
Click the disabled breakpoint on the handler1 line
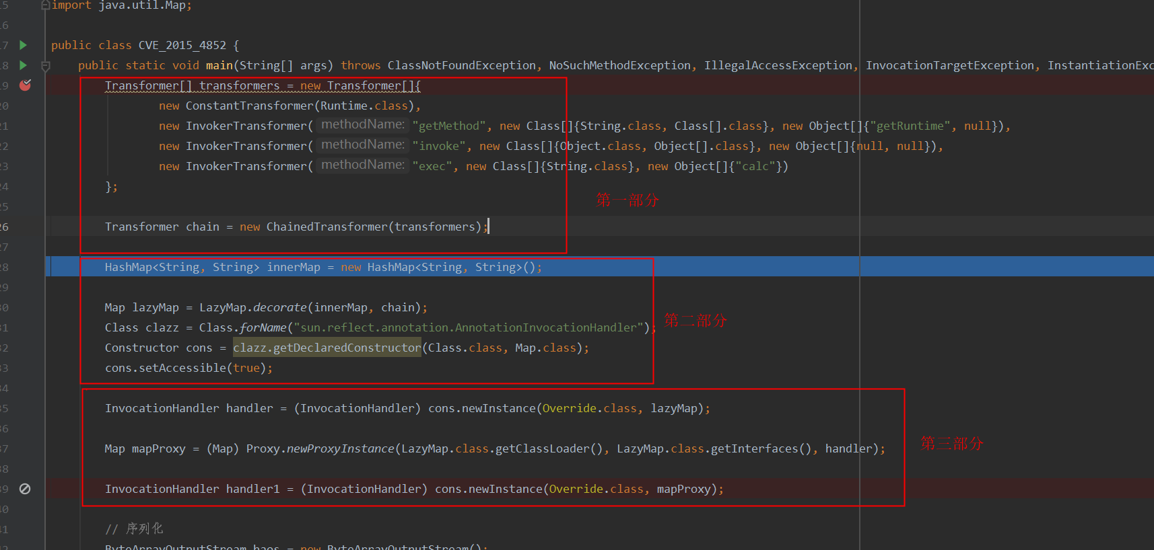coord(25,489)
